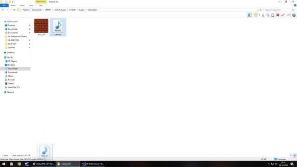This screenshot has height=167, width=297.
Task: Open the Home ribbon tab
Action: pyautogui.click(x=13, y=6)
